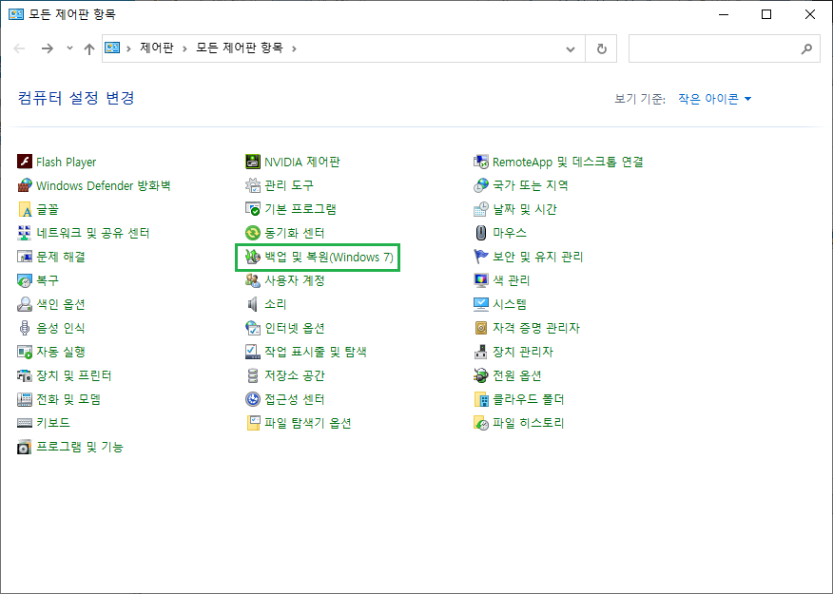Screen dimensions: 833x594
Task: Go forward with the forward arrow
Action: tap(48, 48)
